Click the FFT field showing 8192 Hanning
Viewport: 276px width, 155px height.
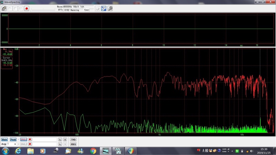coord(73,10)
